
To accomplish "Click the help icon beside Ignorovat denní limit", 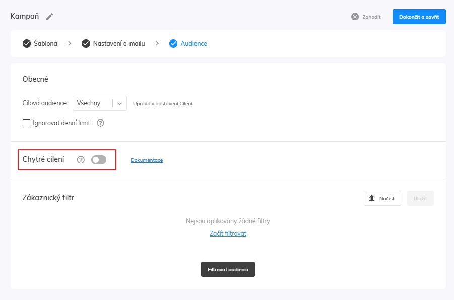I will [100, 123].
